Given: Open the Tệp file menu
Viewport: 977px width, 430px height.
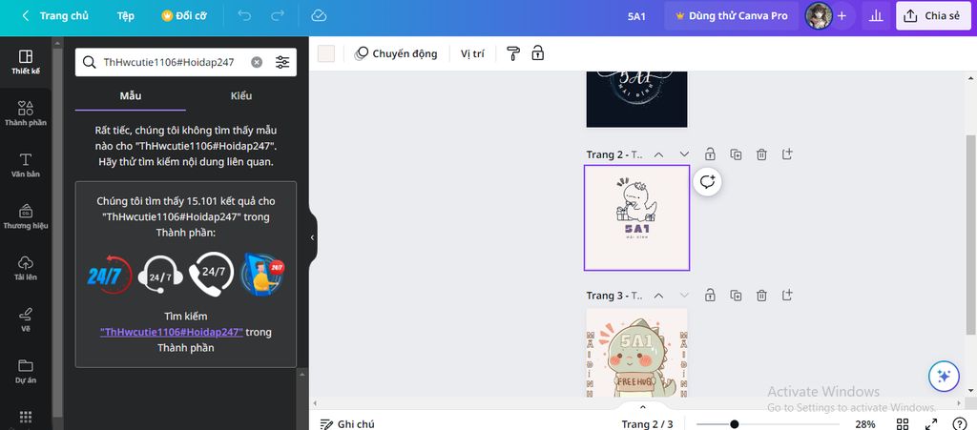Looking at the screenshot, I should pos(125,15).
